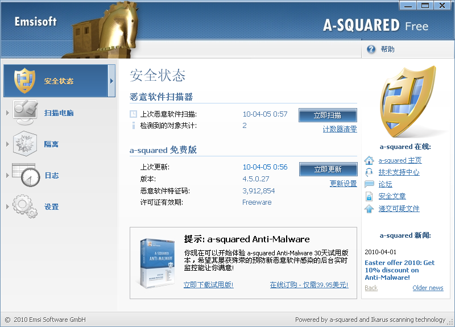
Task: Click the signature count 3,912,854
Action: [258, 191]
